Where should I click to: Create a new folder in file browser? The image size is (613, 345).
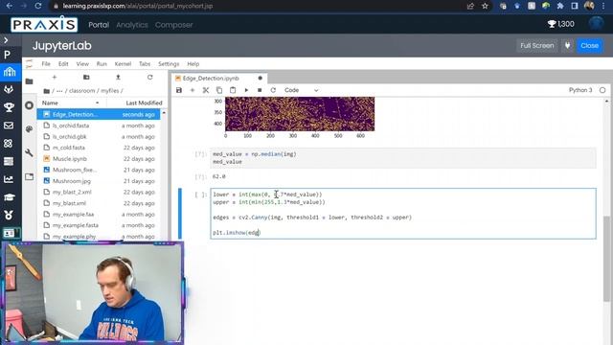[86, 78]
